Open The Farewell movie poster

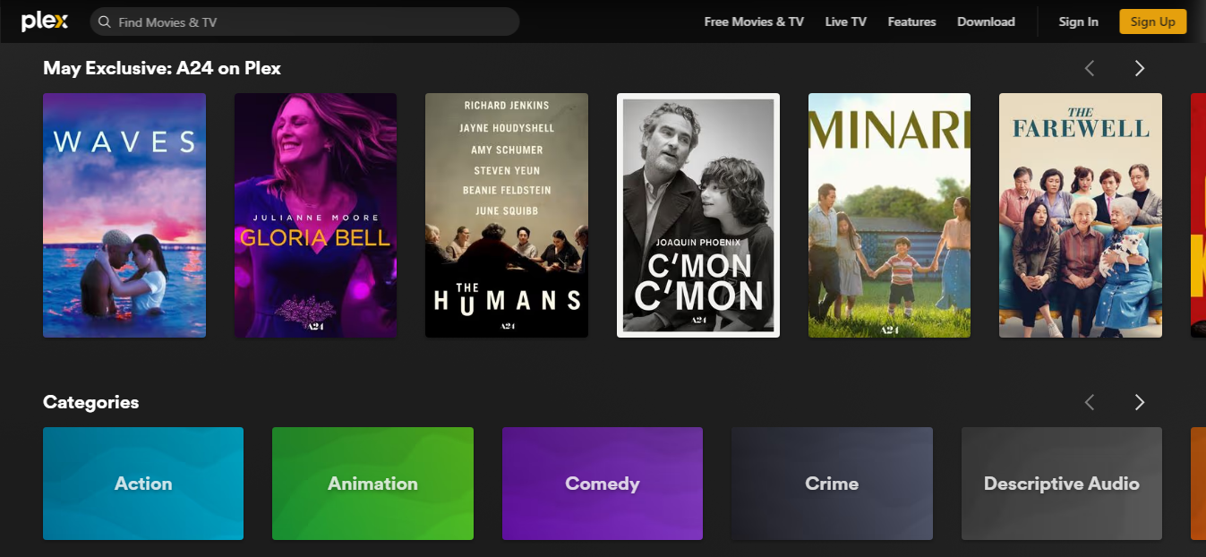pyautogui.click(x=1081, y=215)
